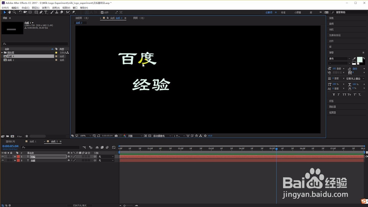This screenshot has width=368, height=207.
Task: Select the Pan Behind anchor point tool
Action: point(30,12)
